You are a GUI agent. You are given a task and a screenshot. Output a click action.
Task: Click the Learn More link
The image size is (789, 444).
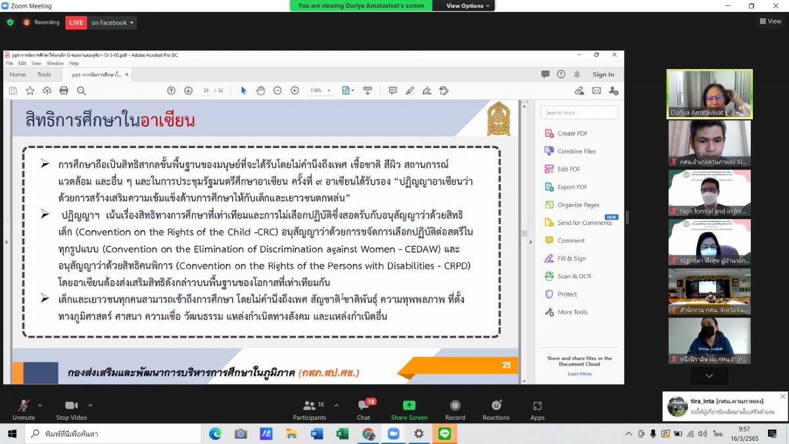coord(579,374)
